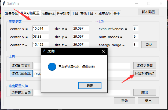
Task: Click the 计算对接位点 button
Action: [x=145, y=74]
